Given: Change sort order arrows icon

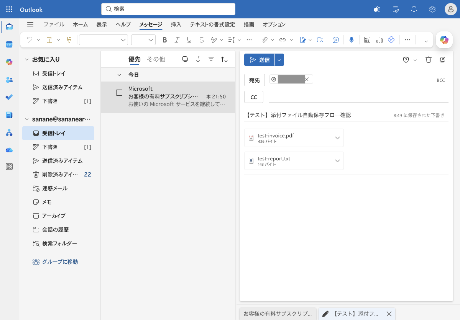Looking at the screenshot, I should point(224,59).
